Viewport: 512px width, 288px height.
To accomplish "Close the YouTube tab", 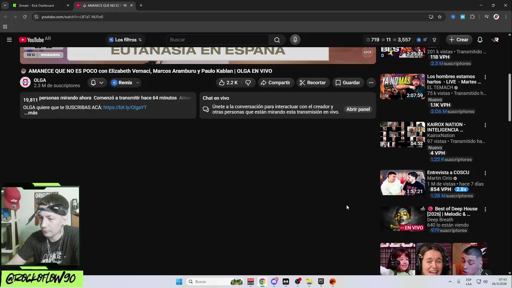I will 131,5.
